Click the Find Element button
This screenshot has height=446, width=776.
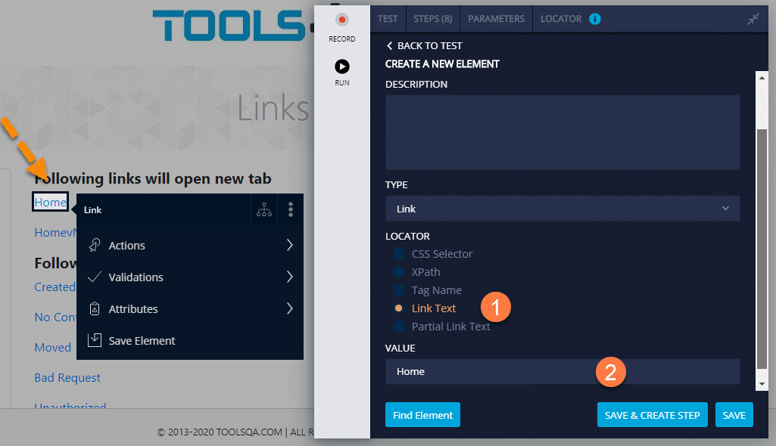422,415
